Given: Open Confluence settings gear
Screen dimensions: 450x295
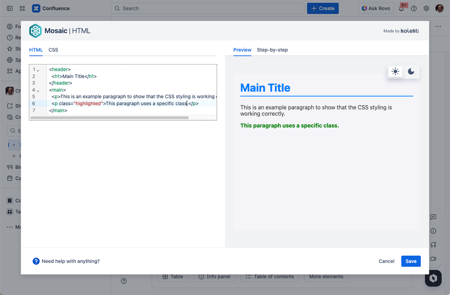Looking at the screenshot, I should click(426, 8).
